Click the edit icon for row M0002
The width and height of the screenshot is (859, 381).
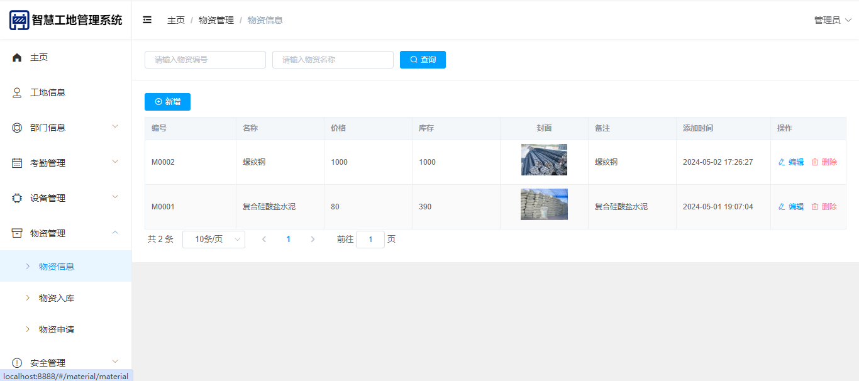tap(782, 162)
